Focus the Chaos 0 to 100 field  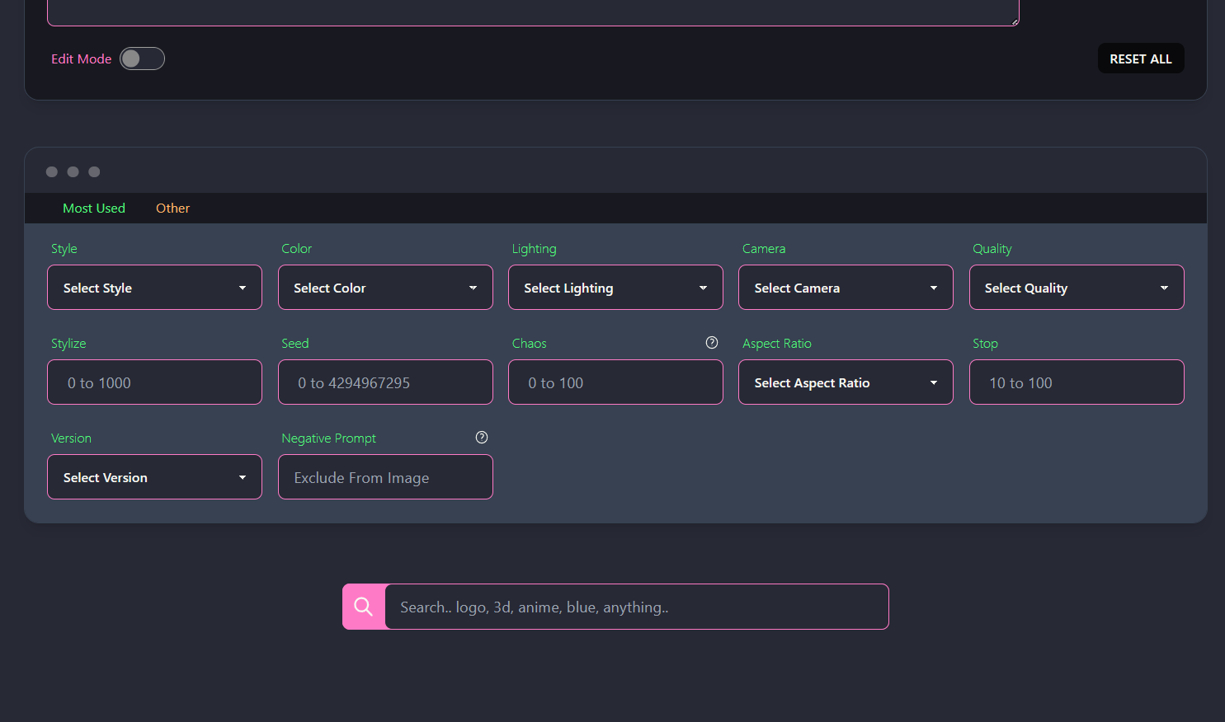615,382
